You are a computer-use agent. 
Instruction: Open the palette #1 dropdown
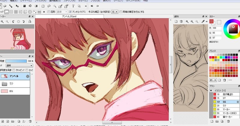pos(213,80)
